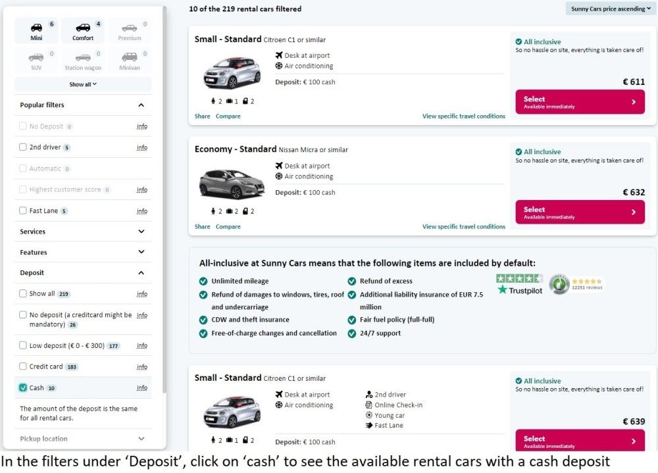Image resolution: width=658 pixels, height=473 pixels.
Task: Click the 24/7 support checkmark icon
Action: click(351, 334)
